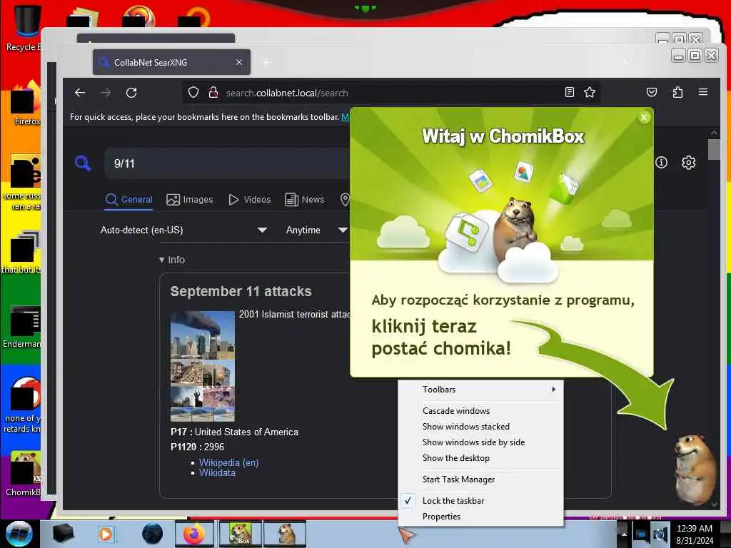Click the page vertical scrollbar thumb
731x548 pixels.
coord(714,150)
